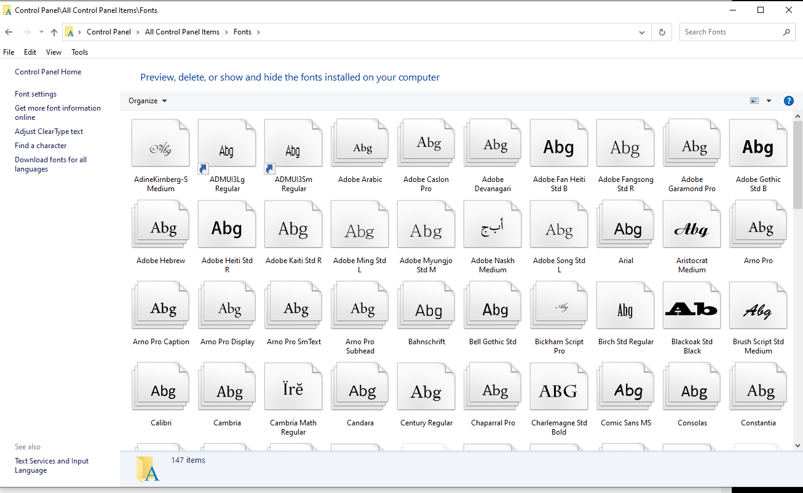Open Cambria Math Regular font

[x=293, y=386]
